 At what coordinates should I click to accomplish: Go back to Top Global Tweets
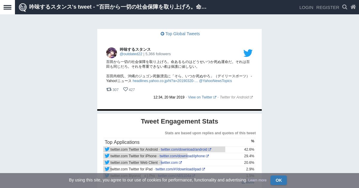pos(180,34)
